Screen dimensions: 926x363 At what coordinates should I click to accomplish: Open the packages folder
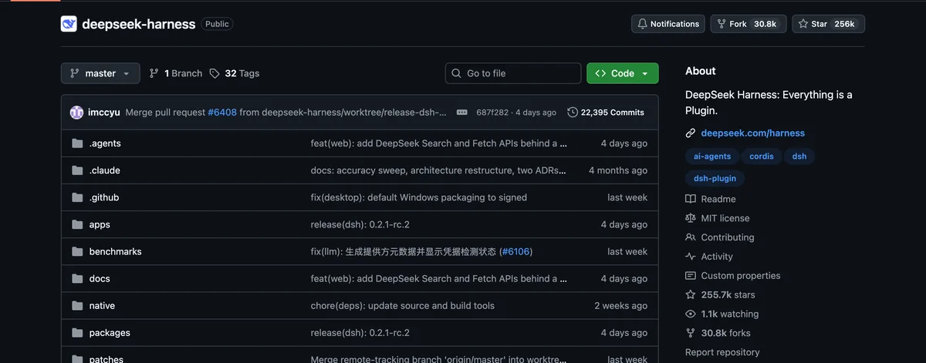pos(110,332)
